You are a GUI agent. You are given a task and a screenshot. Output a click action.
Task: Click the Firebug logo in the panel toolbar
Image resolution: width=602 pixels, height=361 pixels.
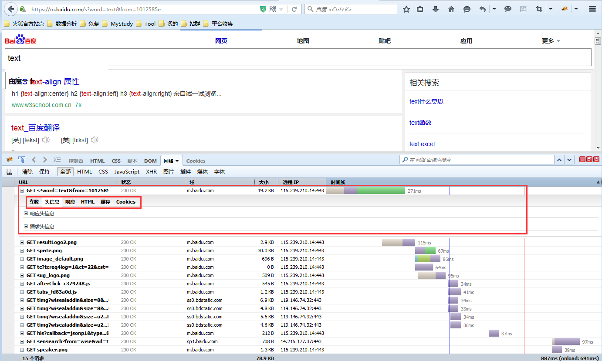[10, 160]
